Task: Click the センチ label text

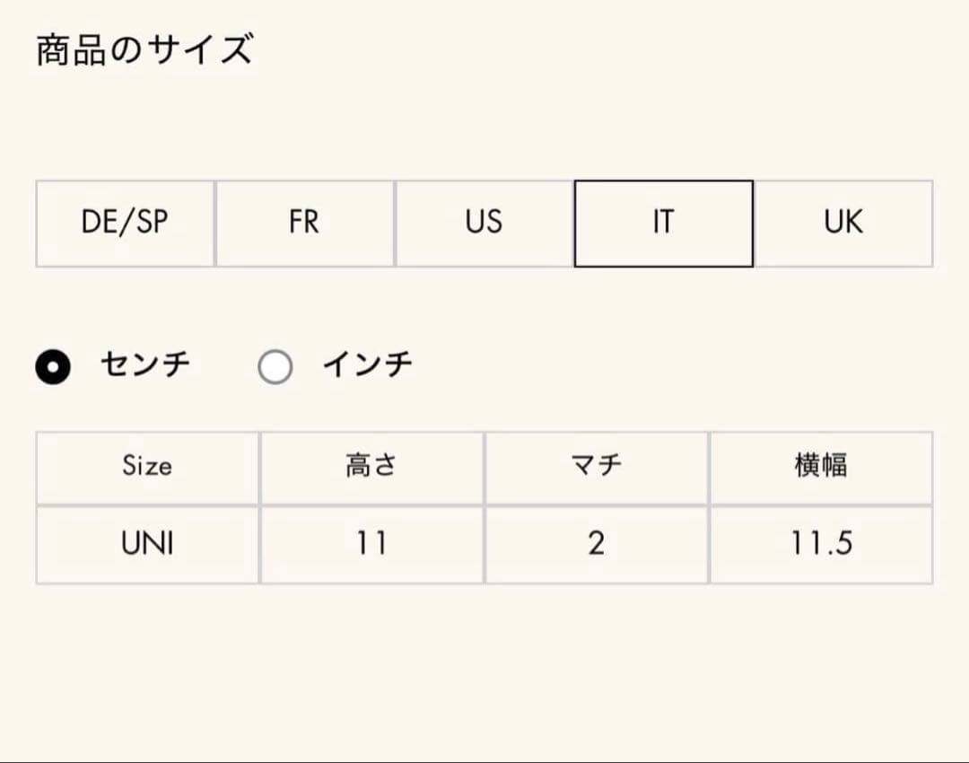Action: coord(146,364)
